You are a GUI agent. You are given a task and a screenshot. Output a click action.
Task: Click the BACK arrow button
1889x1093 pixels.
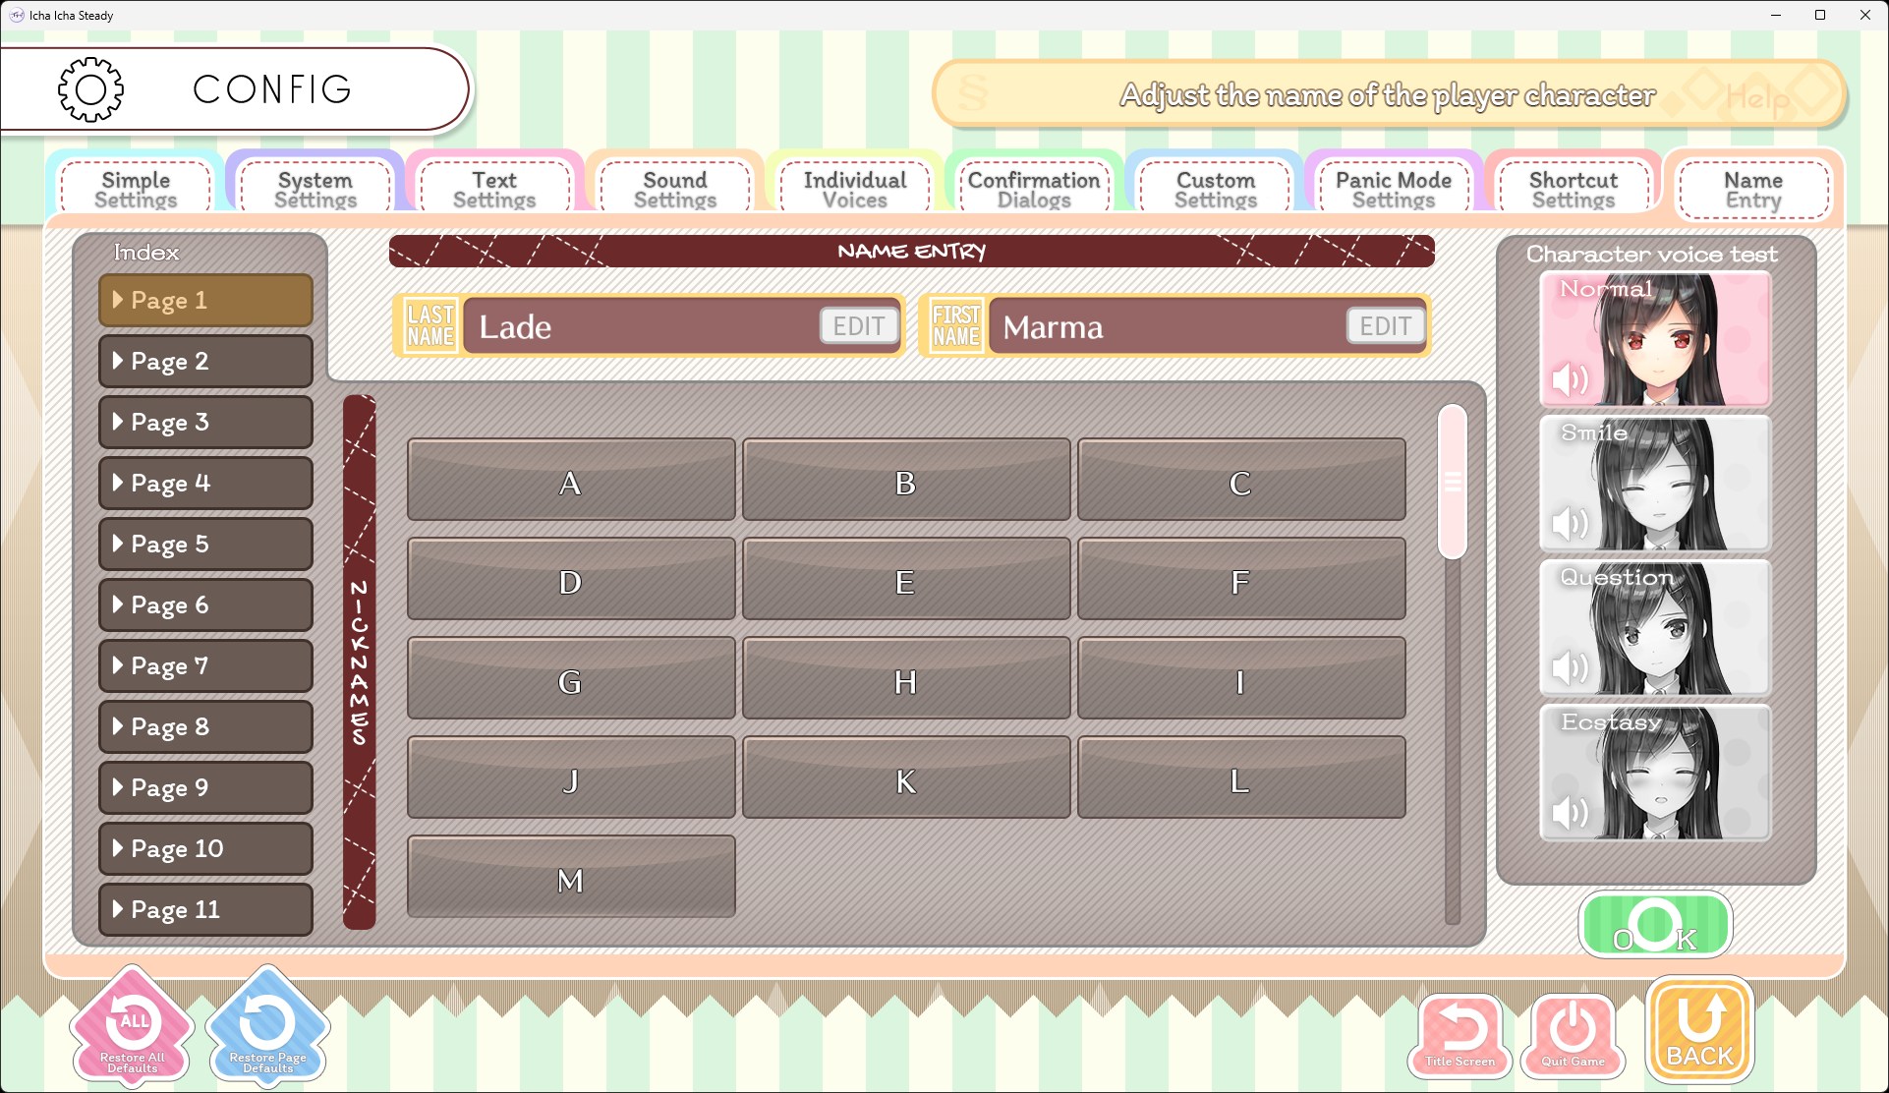click(1699, 1030)
